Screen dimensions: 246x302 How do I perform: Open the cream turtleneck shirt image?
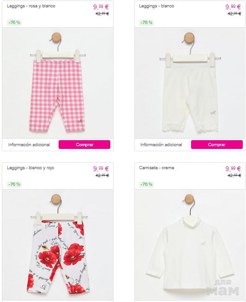[x=190, y=245]
